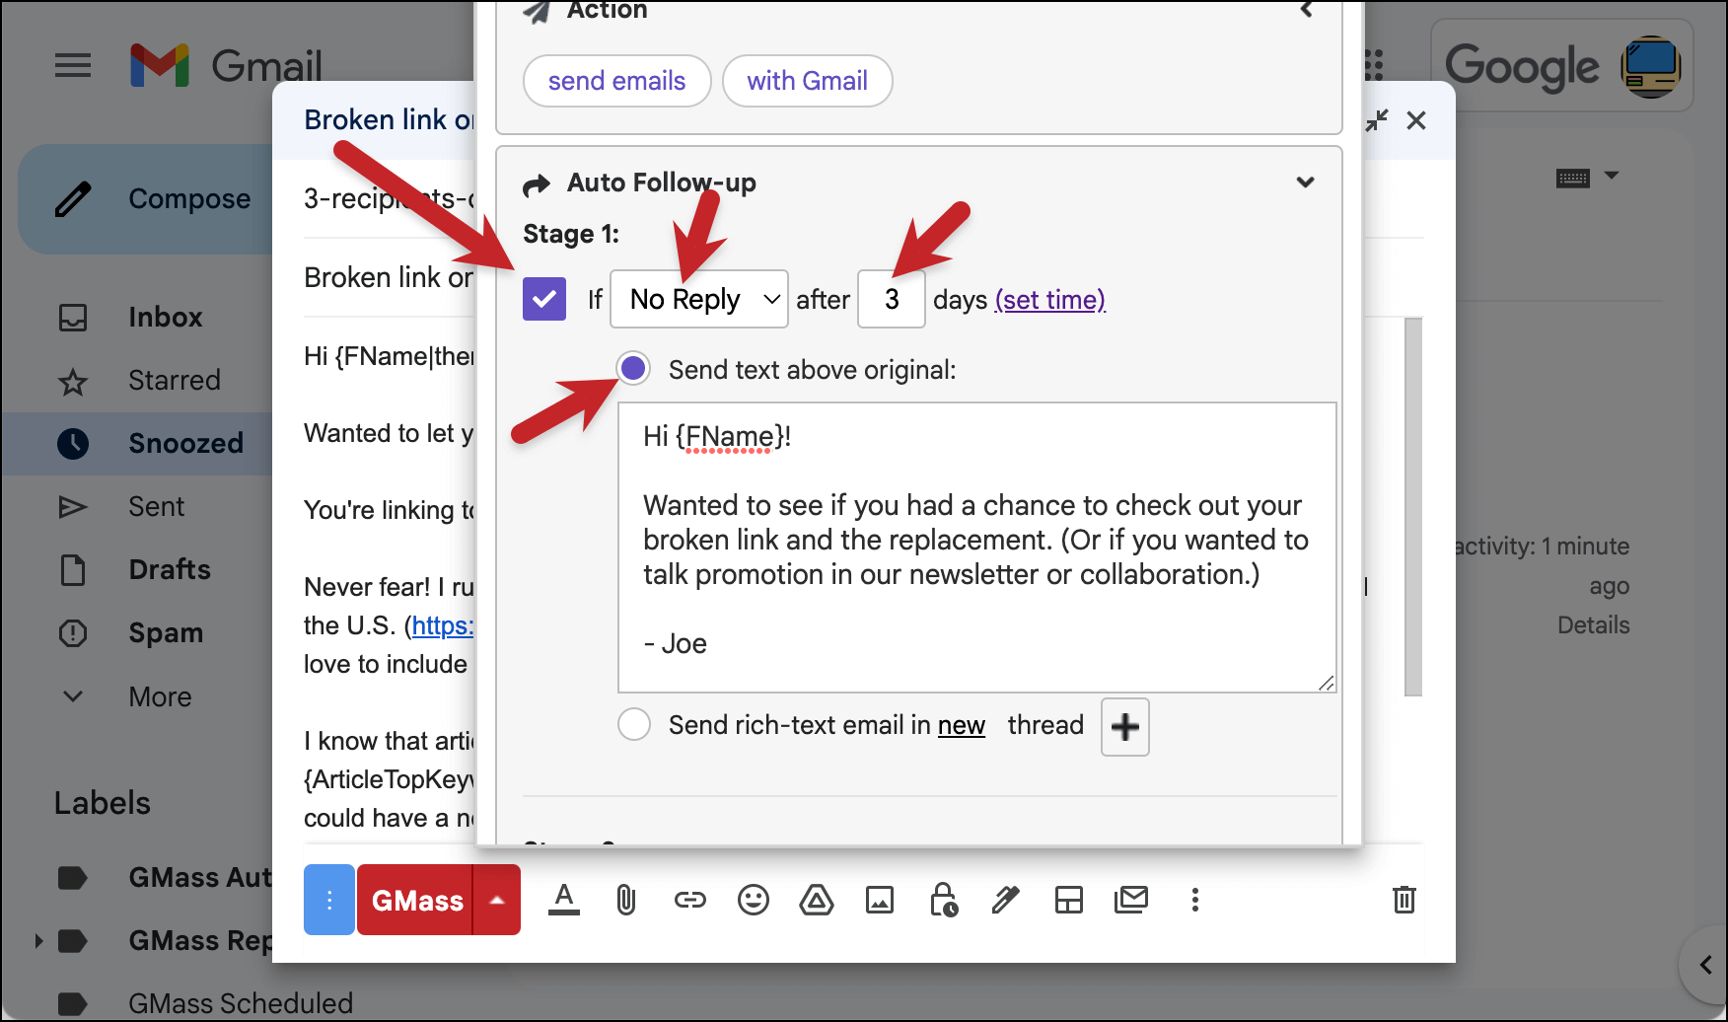This screenshot has width=1728, height=1022.
Task: Close the compose window
Action: coord(1416,120)
